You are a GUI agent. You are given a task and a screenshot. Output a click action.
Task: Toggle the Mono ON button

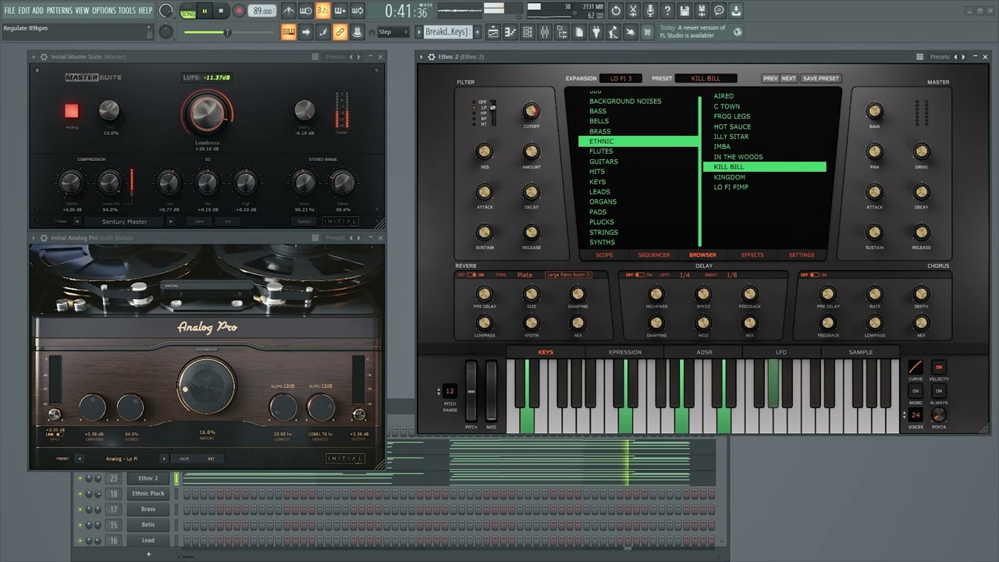[x=915, y=391]
